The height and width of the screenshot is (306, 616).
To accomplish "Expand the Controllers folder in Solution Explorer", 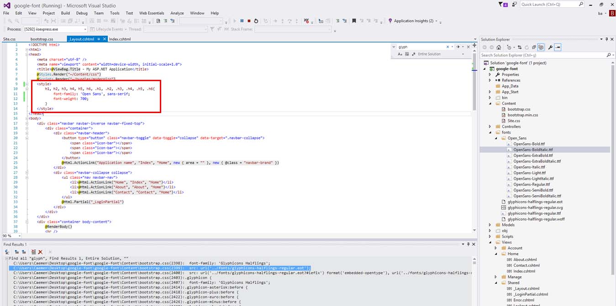I will click(490, 127).
